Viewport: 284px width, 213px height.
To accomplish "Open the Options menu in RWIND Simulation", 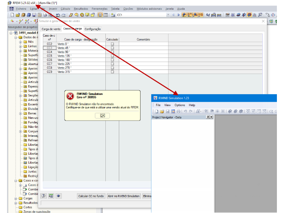I will click(x=180, y=105).
